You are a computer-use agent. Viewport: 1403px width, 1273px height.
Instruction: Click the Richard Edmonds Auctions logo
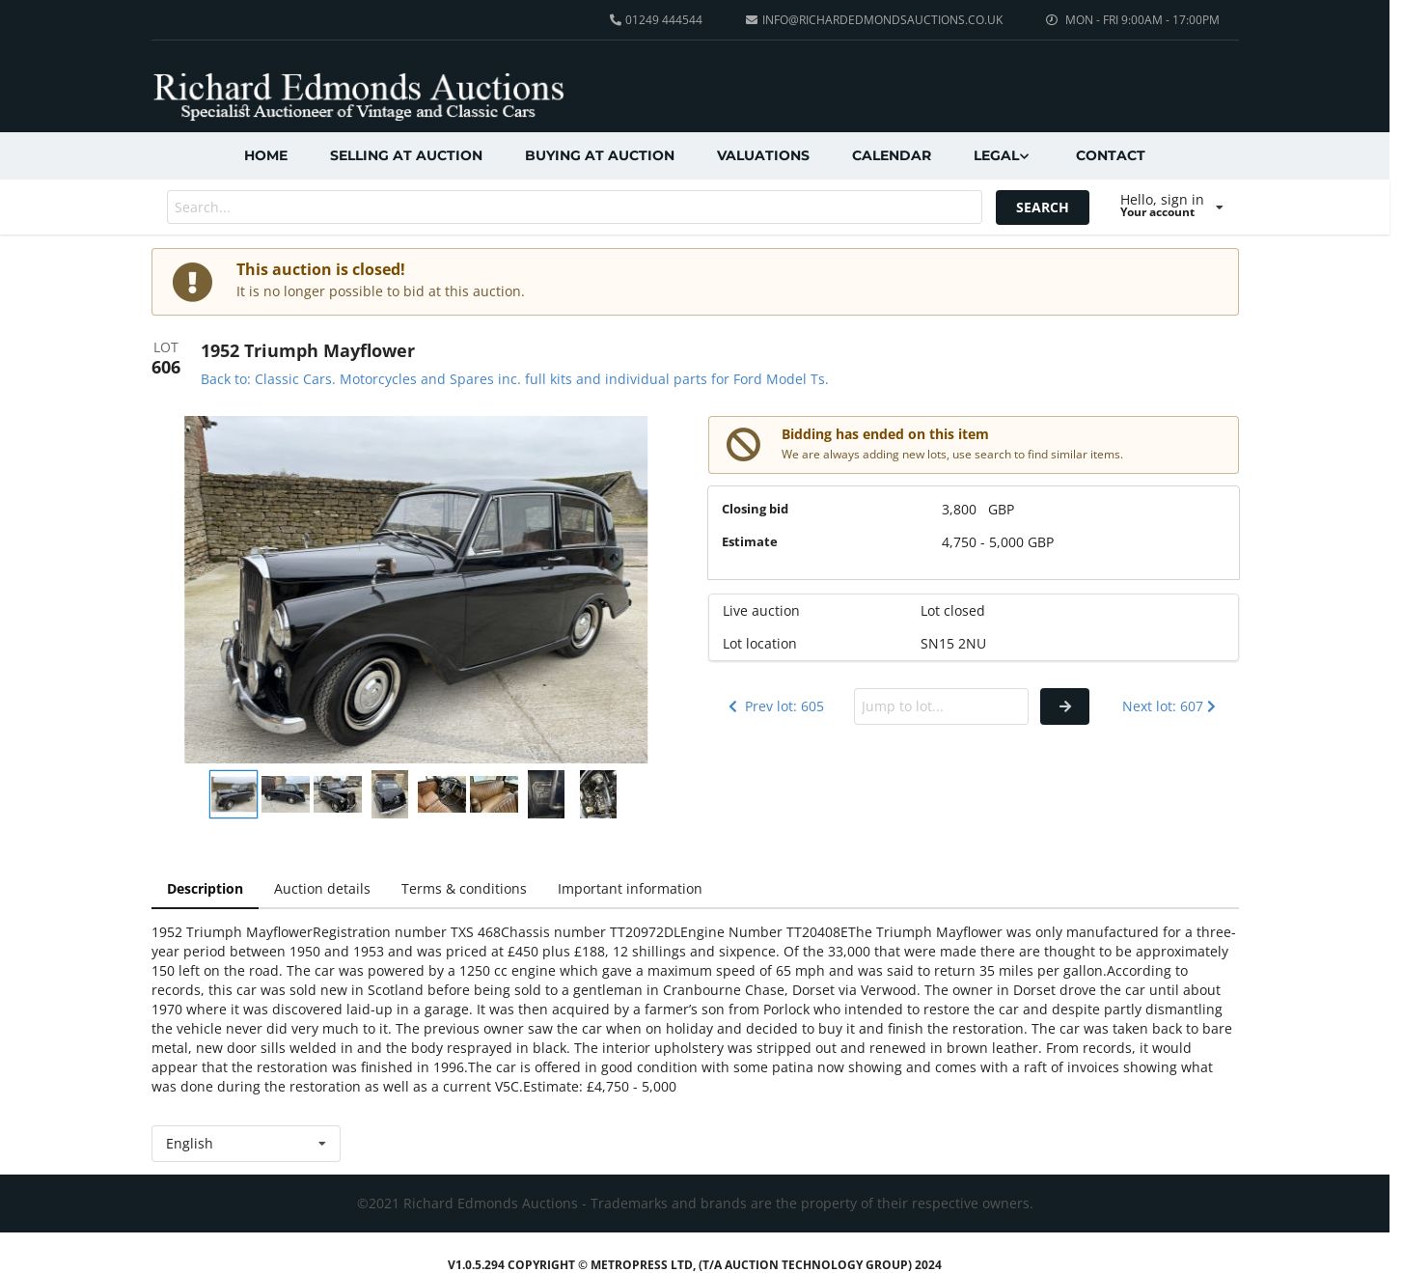click(x=358, y=96)
